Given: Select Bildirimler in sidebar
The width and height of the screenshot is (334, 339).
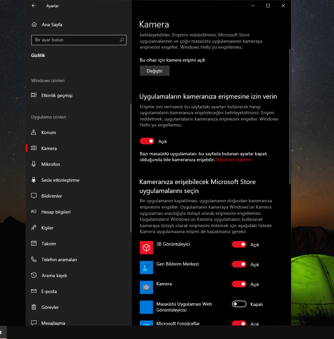Looking at the screenshot, I should click(x=78, y=196).
